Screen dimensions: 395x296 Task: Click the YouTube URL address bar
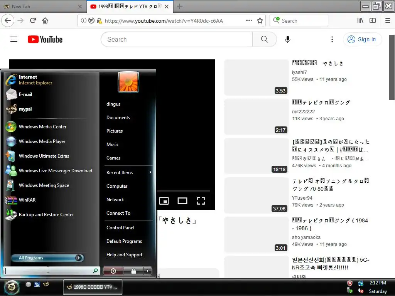tap(164, 21)
